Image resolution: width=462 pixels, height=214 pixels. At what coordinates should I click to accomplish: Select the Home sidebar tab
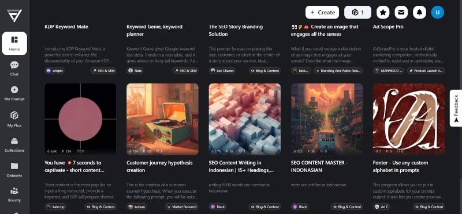(x=14, y=44)
